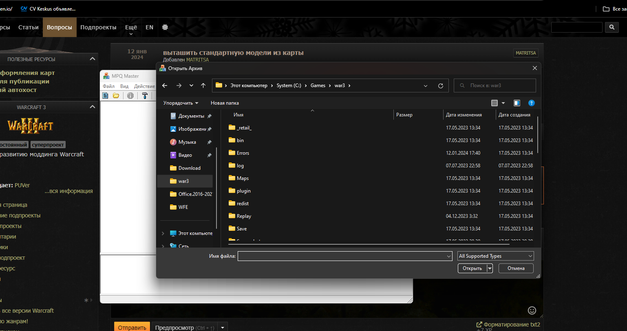Click the website search magnifier button
Screen dimensions: 627x331
point(612,27)
